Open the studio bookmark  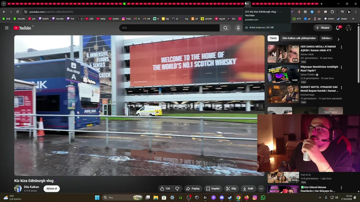coord(114,19)
